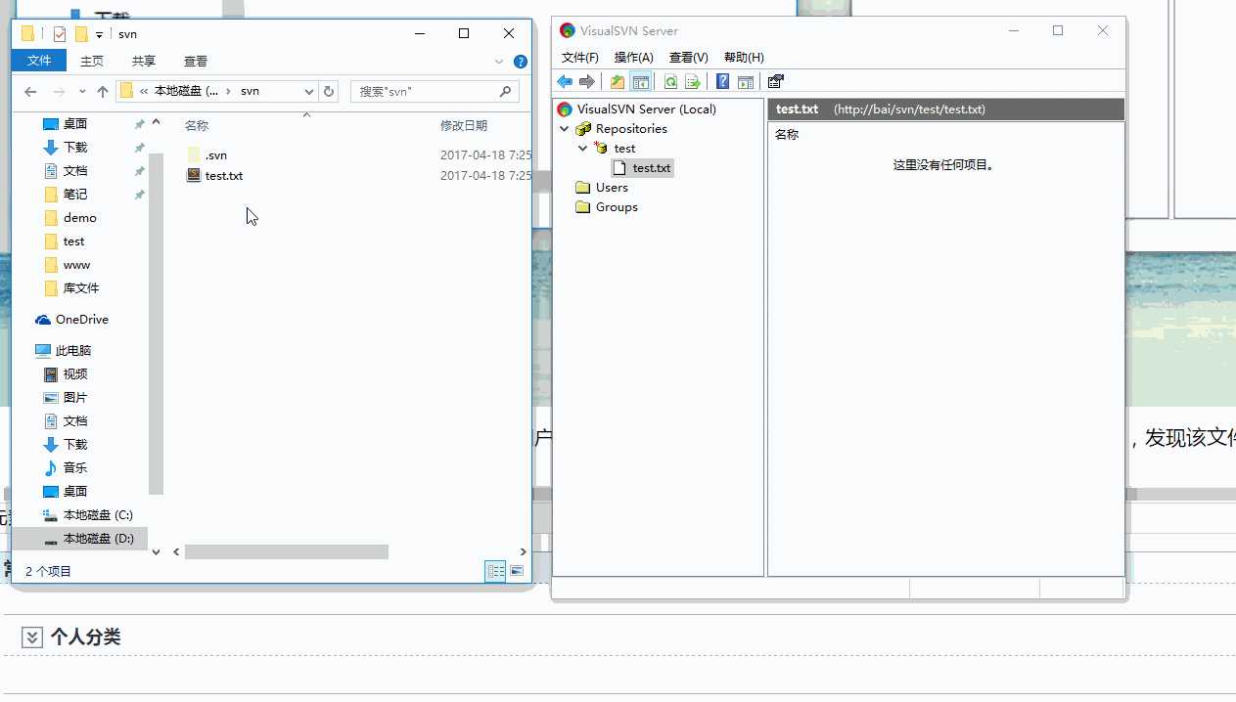The height and width of the screenshot is (702, 1236).
Task: Open 视频 under 此电脑
Action: coord(75,374)
